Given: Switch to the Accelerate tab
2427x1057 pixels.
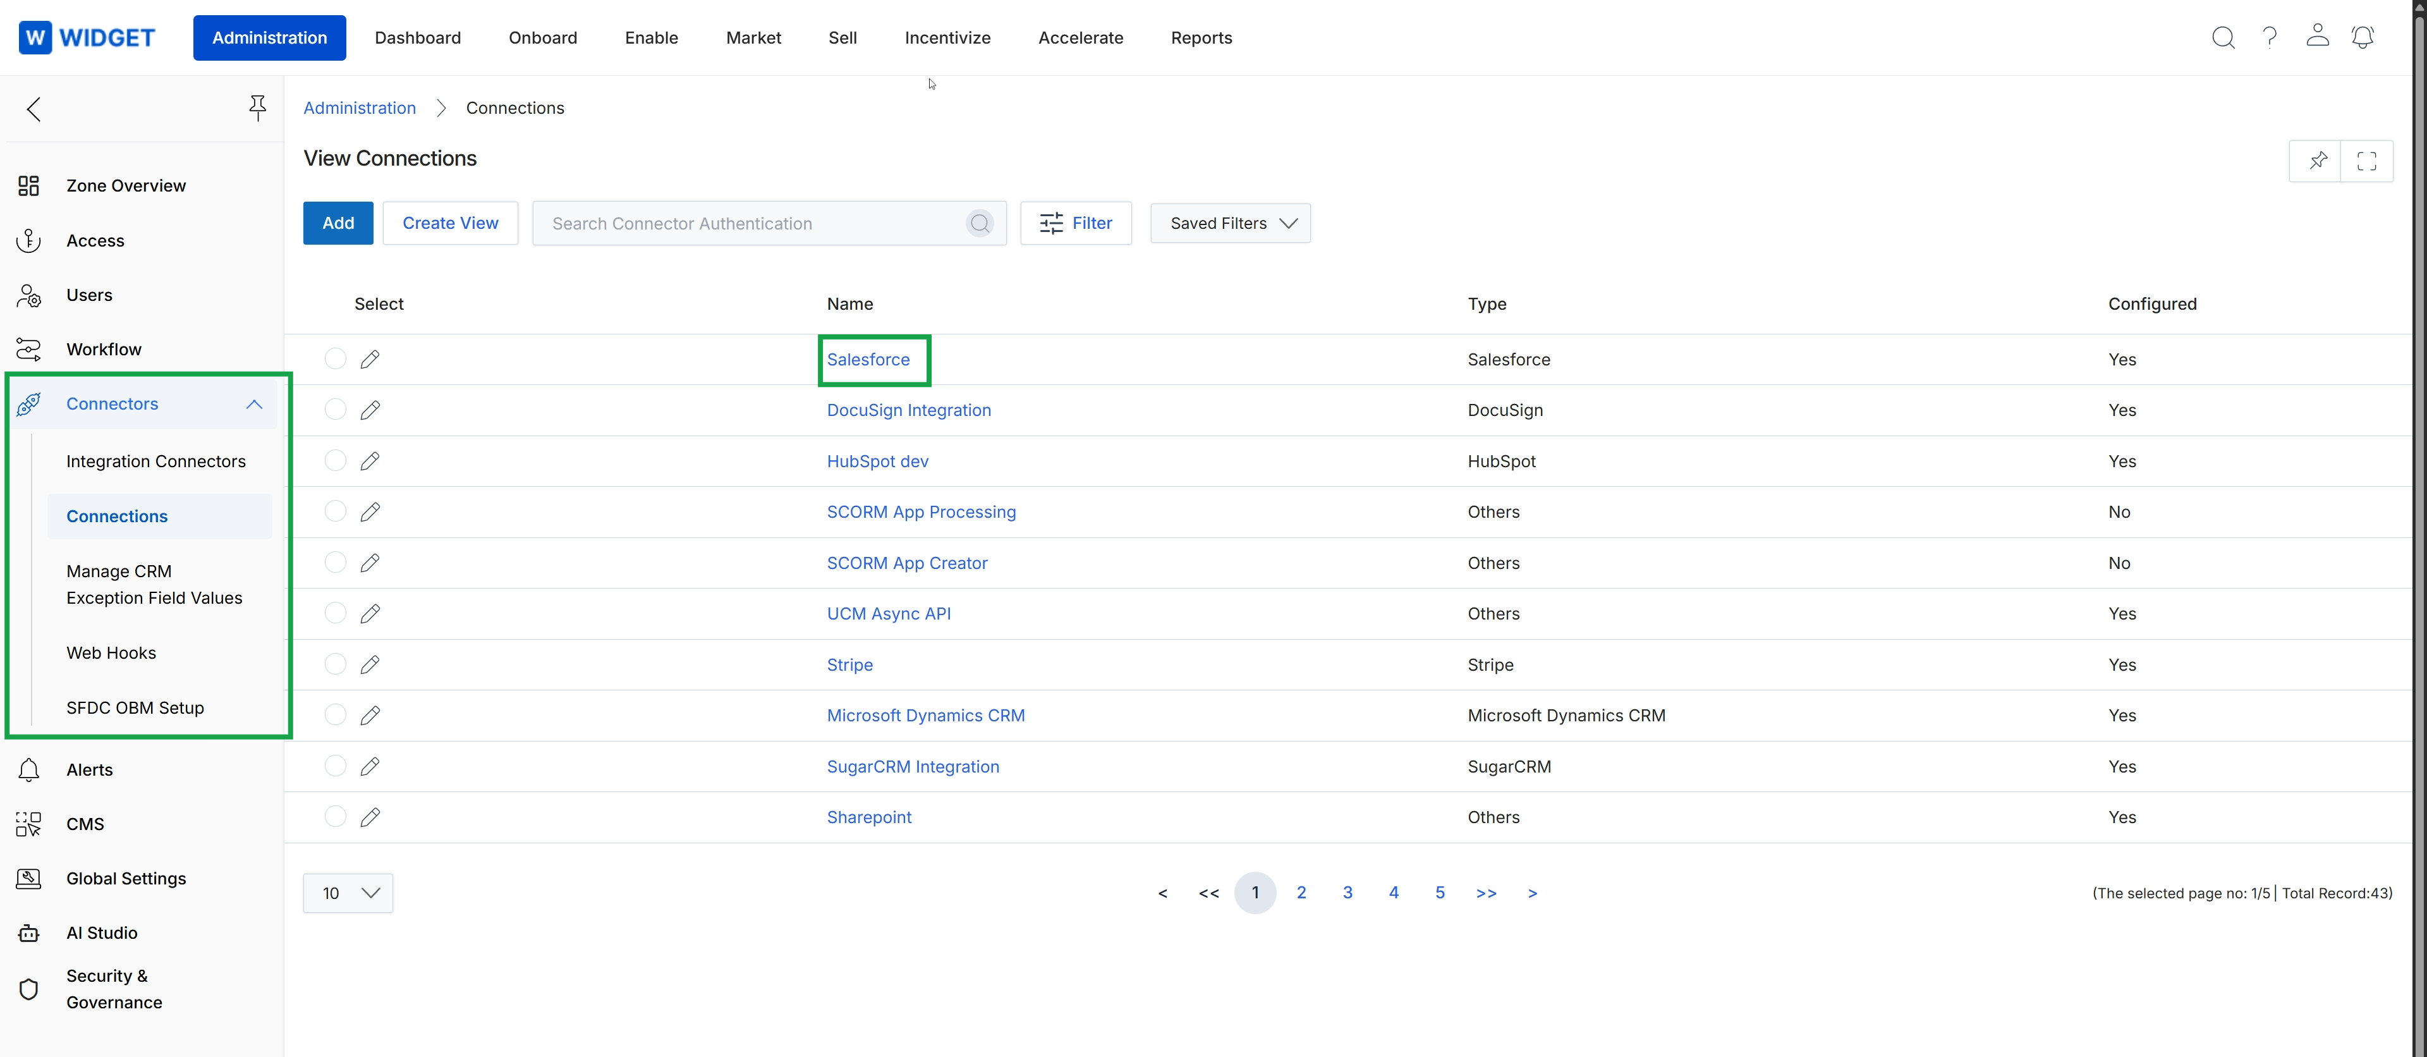Looking at the screenshot, I should [x=1081, y=38].
